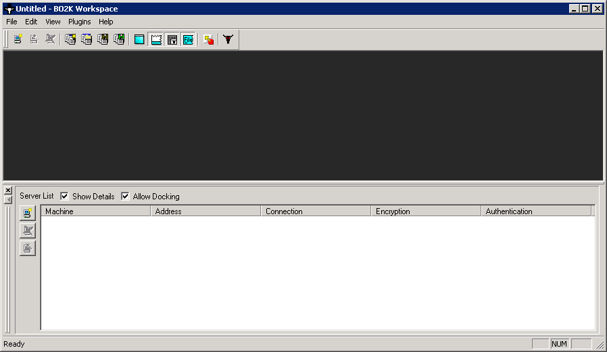Open the Plugins menu

[x=79, y=22]
